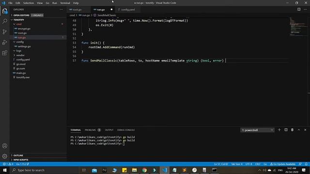Screen dimensions: 310x174
Task: Select terminal from 1: powershell dropdown
Action: pyautogui.click(x=257, y=130)
